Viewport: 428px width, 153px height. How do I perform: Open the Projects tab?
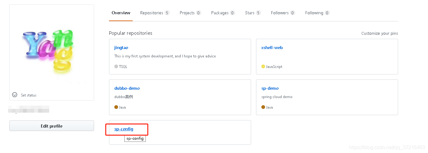[x=190, y=13]
